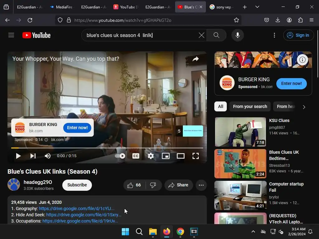
Task: Open info icon on sidebar ad banner
Action: pos(302,59)
